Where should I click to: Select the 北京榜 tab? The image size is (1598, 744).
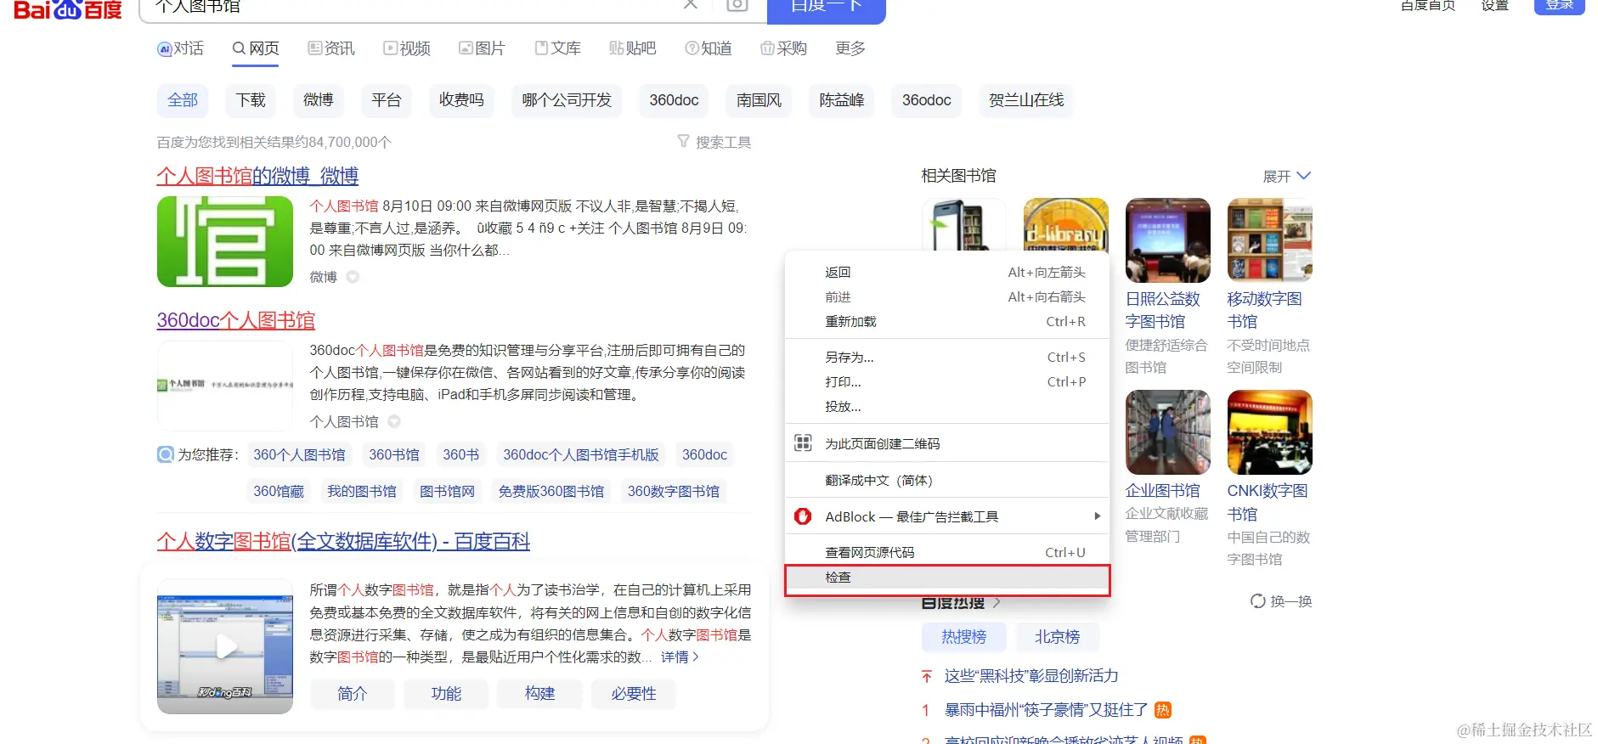(1057, 637)
